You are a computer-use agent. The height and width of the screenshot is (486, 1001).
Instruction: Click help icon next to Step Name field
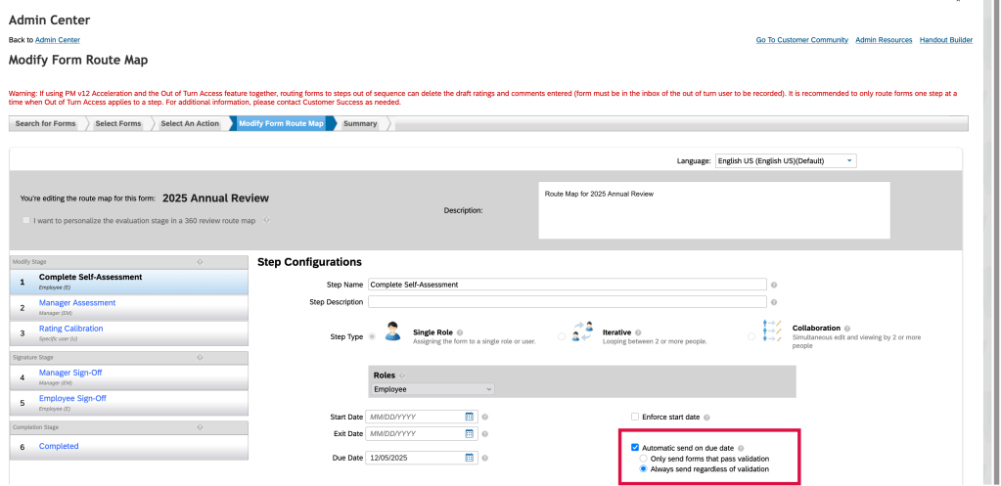(x=773, y=285)
